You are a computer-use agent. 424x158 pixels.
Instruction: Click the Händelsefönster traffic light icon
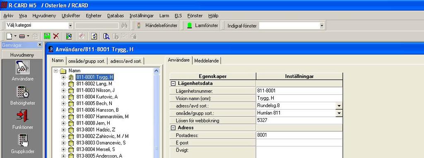tap(139, 26)
